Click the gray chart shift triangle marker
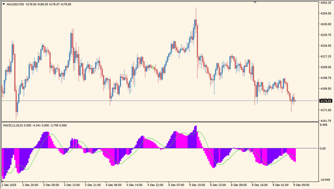The width and height of the screenshot is (334, 189). 255,2
